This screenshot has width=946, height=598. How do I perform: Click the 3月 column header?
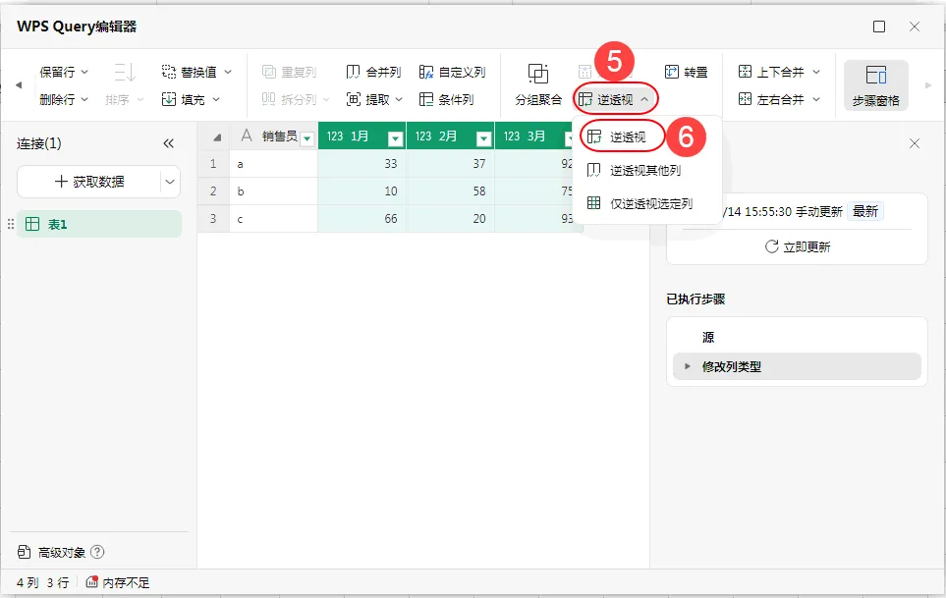pos(532,136)
